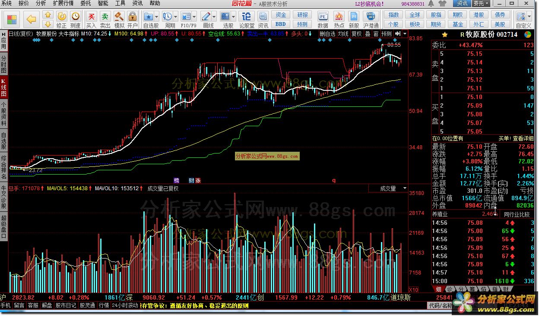Click the 港股 Hong Kong stocks button
Image resolution: width=539 pixels, height=316 pixels.
[479, 15]
